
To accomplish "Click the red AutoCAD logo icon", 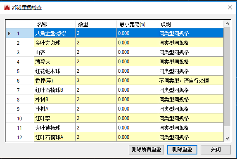I will 7,7.
